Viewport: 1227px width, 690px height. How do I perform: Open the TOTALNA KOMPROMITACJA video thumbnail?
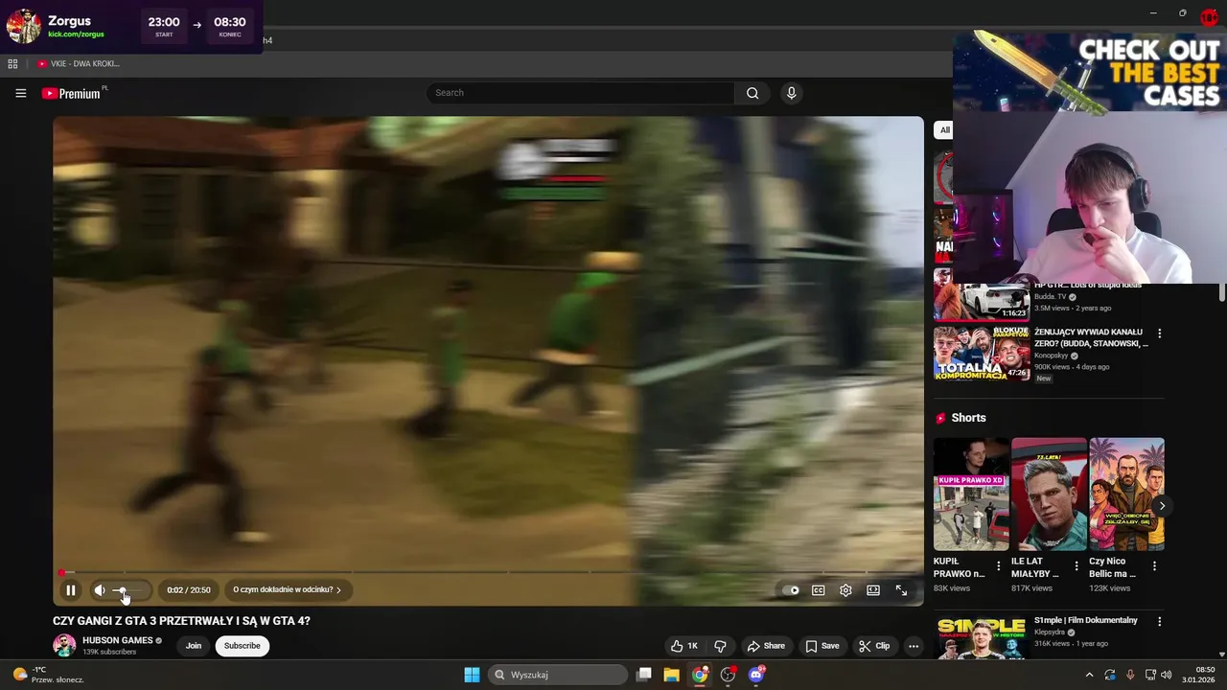(982, 353)
